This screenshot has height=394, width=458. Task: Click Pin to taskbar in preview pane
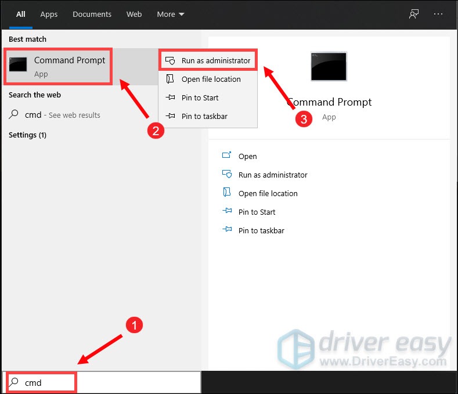261,230
